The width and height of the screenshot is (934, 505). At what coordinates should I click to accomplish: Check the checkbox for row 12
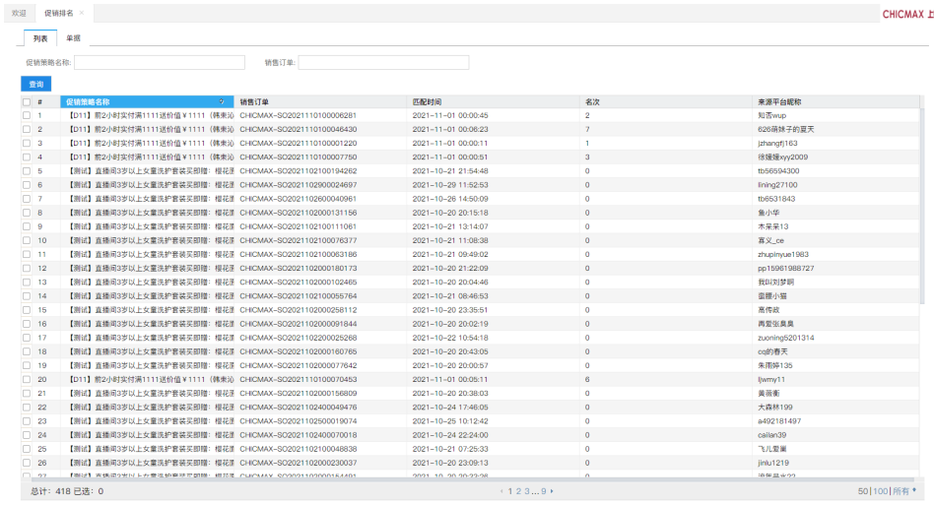point(27,269)
